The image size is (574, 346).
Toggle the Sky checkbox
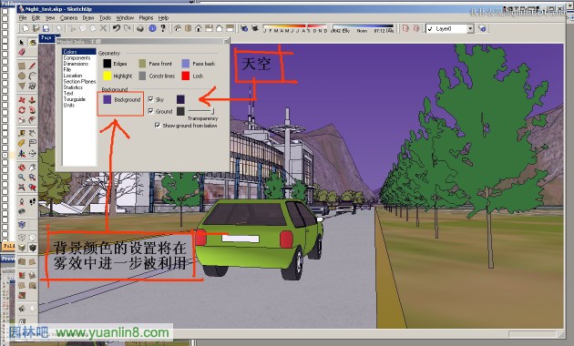(151, 99)
